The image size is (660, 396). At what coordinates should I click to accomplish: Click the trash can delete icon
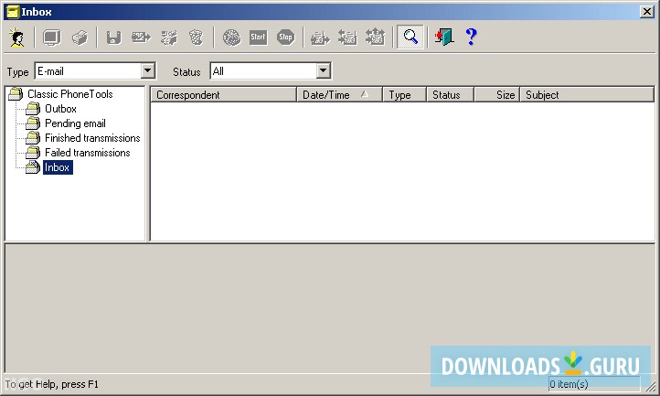(196, 37)
